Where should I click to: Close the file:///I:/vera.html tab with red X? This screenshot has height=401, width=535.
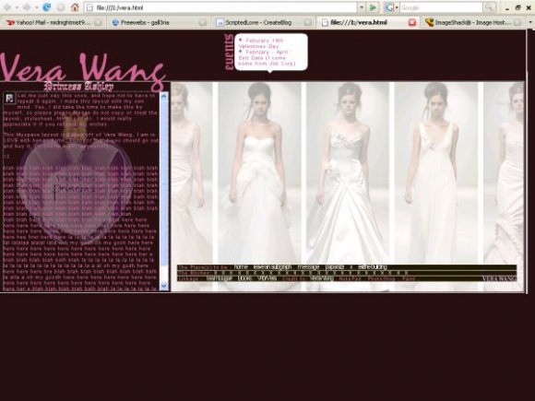(411, 22)
